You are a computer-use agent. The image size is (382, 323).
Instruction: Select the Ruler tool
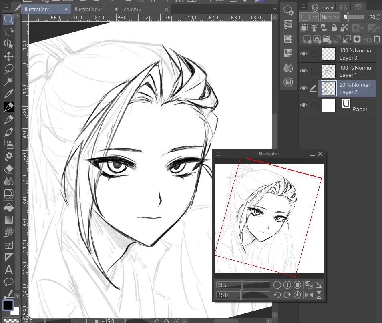coord(8,257)
